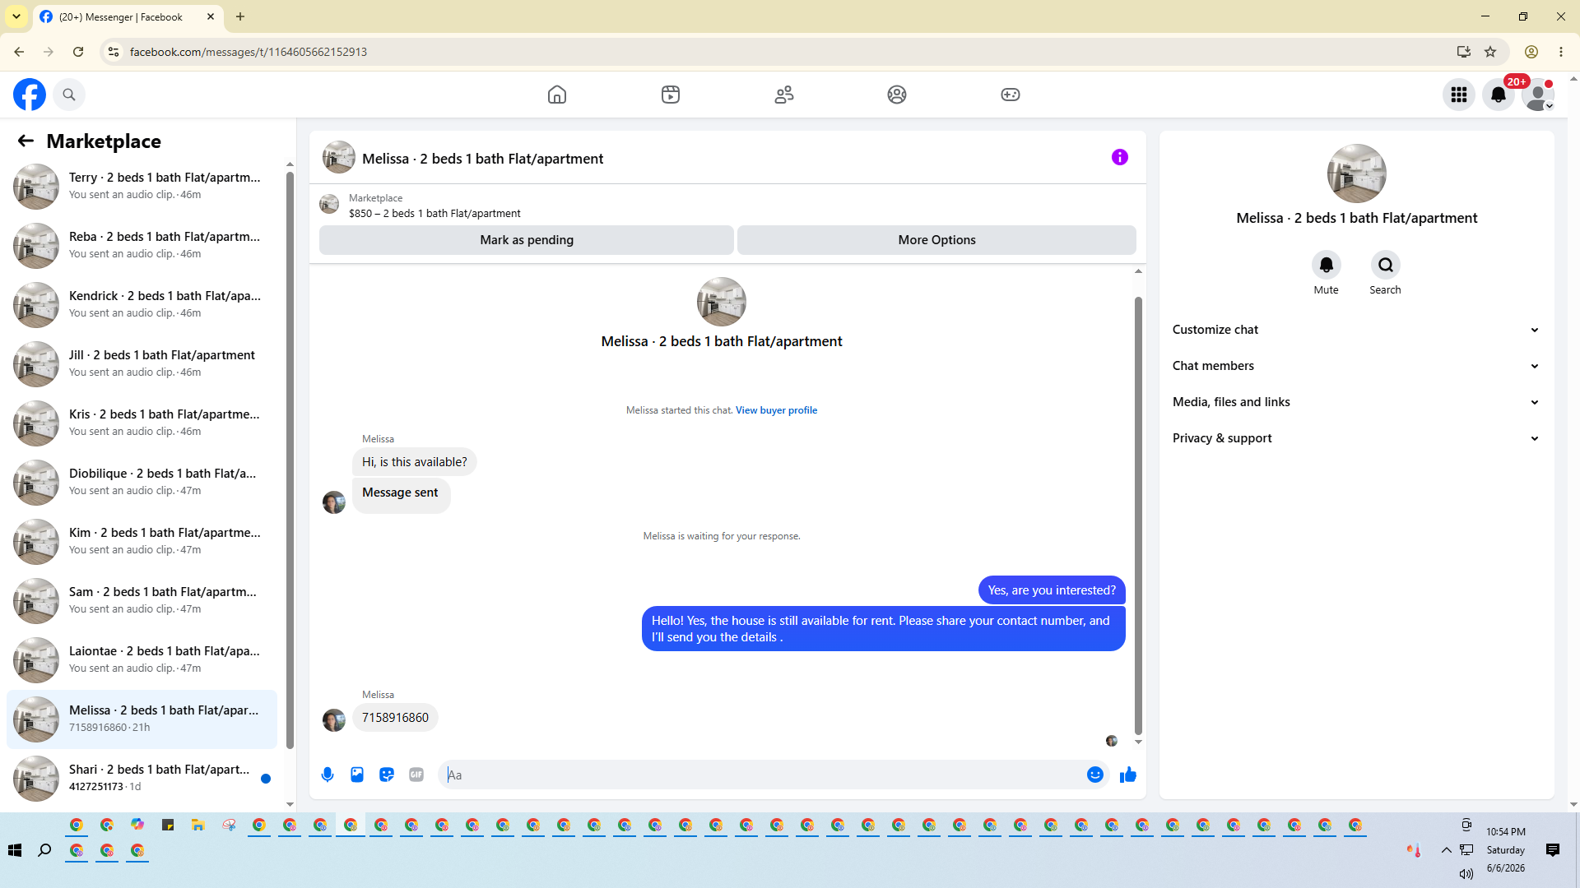
Task: Select the Melissa conversation in list
Action: (x=142, y=719)
